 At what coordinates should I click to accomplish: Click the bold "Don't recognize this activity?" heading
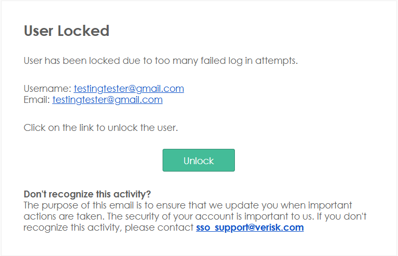click(x=88, y=194)
